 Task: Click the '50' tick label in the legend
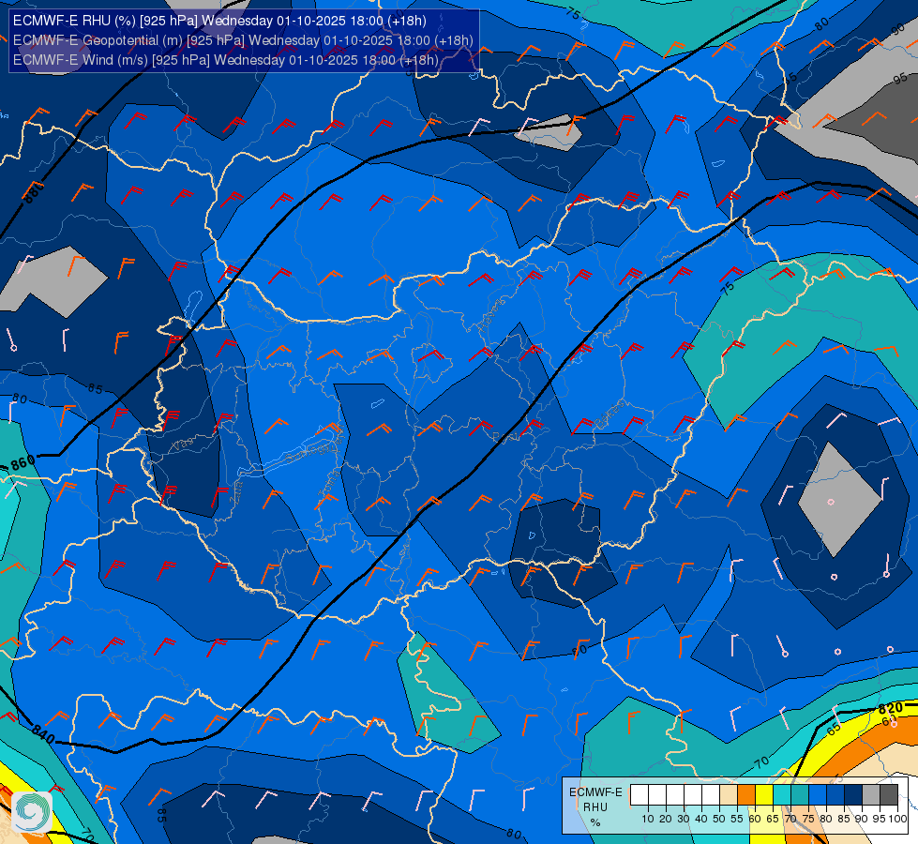719,819
